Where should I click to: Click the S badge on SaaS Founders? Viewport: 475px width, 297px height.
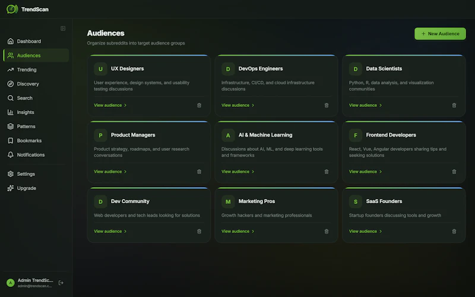(355, 201)
